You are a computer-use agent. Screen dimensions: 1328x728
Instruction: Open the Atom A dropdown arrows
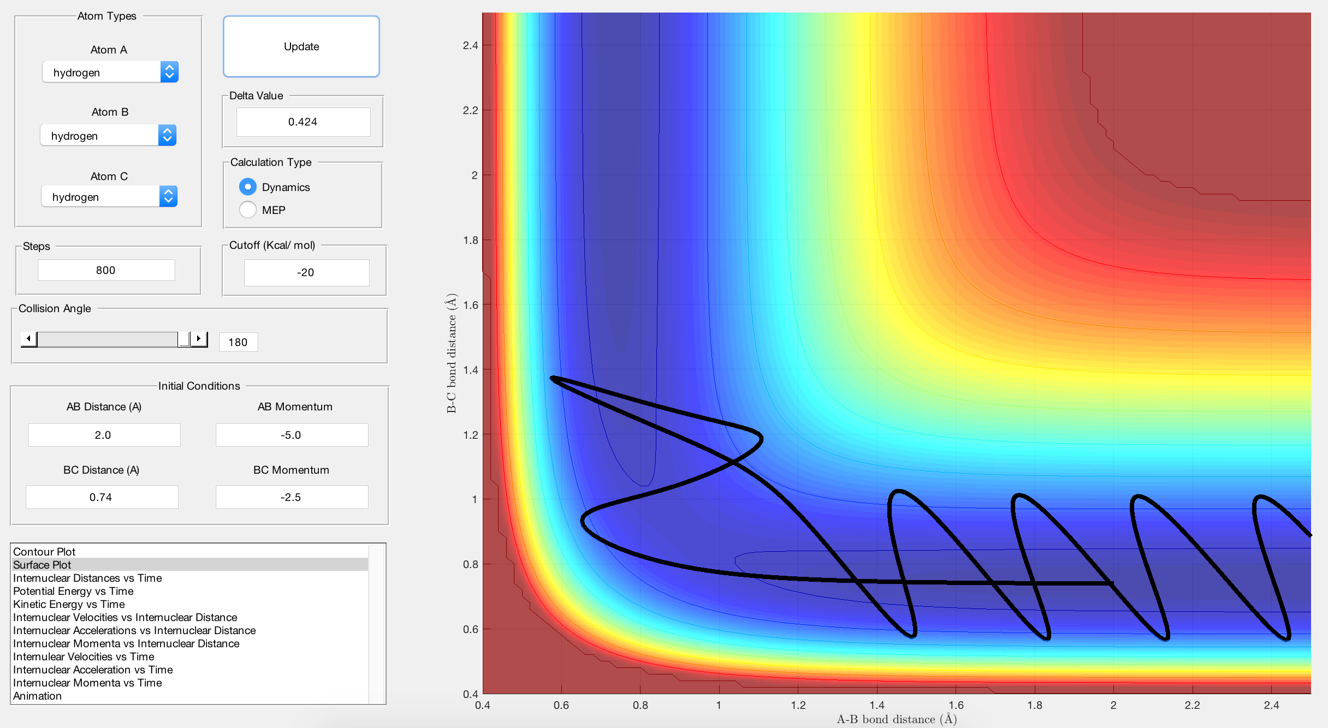169,72
